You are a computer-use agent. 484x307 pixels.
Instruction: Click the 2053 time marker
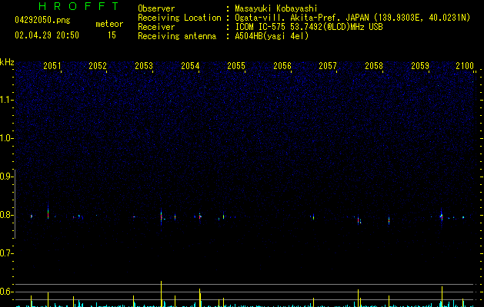(144, 65)
